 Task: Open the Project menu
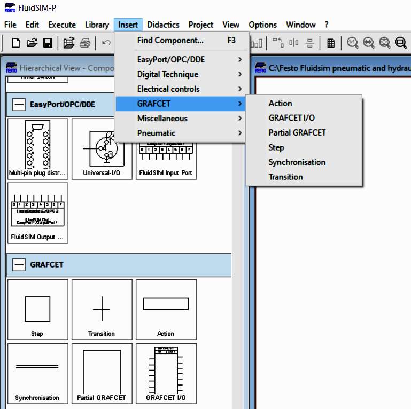201,25
